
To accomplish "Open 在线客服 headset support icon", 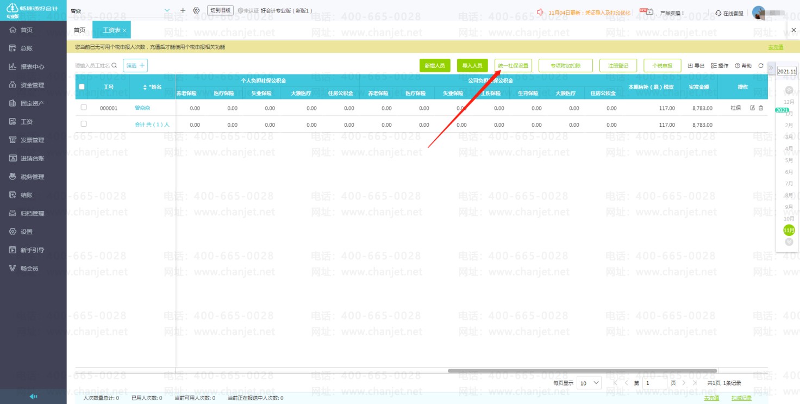I will tap(718, 13).
